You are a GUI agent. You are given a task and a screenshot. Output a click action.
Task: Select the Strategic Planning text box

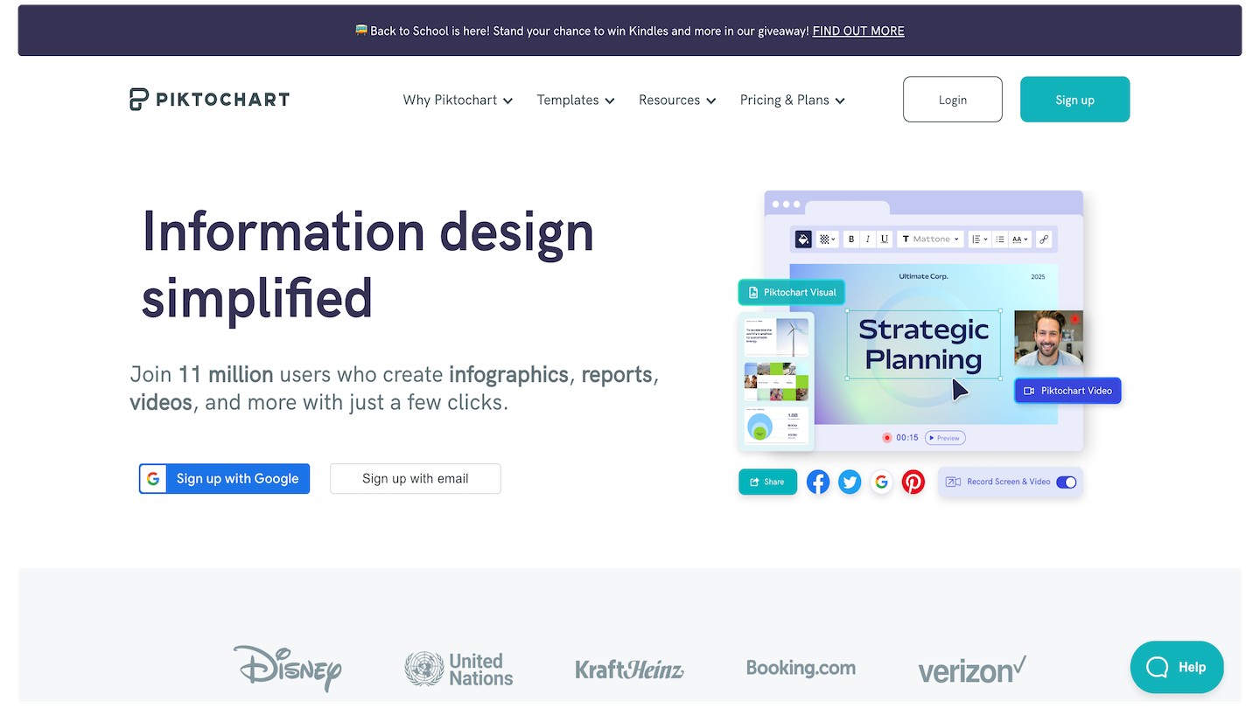[x=923, y=344]
